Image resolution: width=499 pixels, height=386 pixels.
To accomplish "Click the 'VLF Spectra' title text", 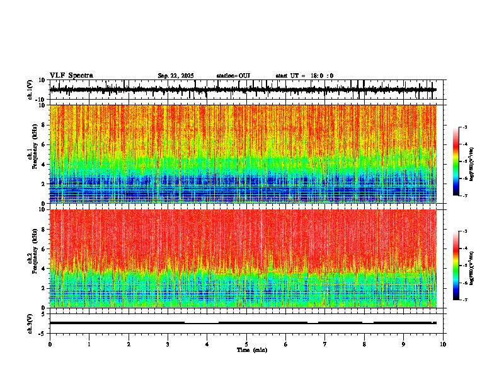I will pyautogui.click(x=71, y=76).
